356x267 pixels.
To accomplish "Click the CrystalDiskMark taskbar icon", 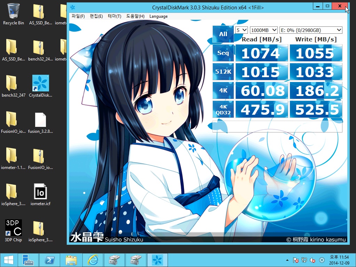I will 157,260.
